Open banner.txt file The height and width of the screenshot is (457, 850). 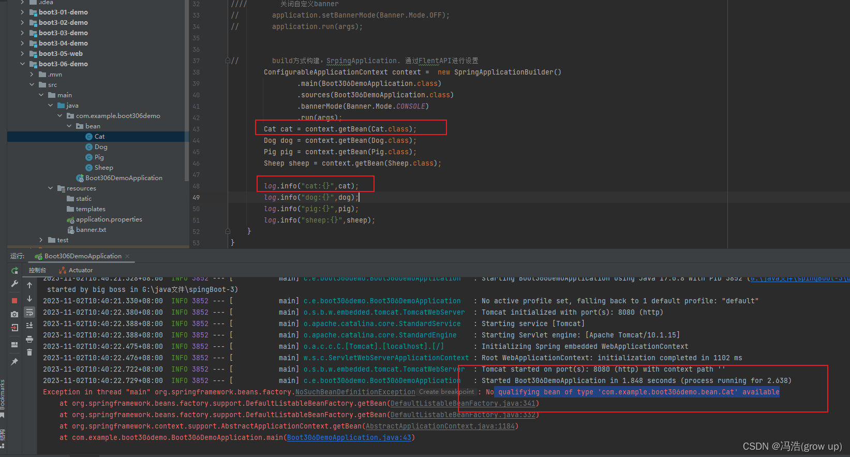point(91,230)
